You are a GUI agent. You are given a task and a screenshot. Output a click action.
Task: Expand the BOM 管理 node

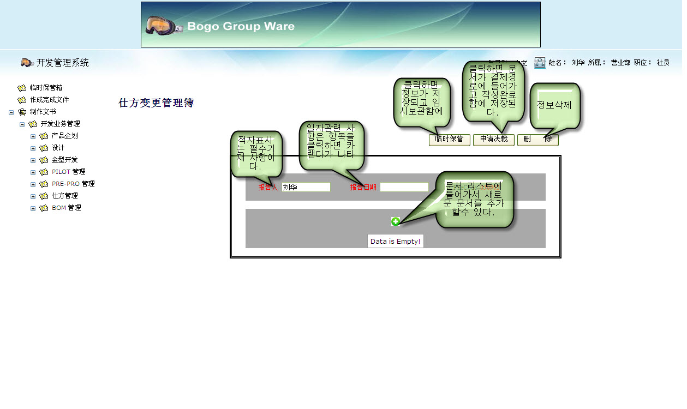(x=33, y=208)
